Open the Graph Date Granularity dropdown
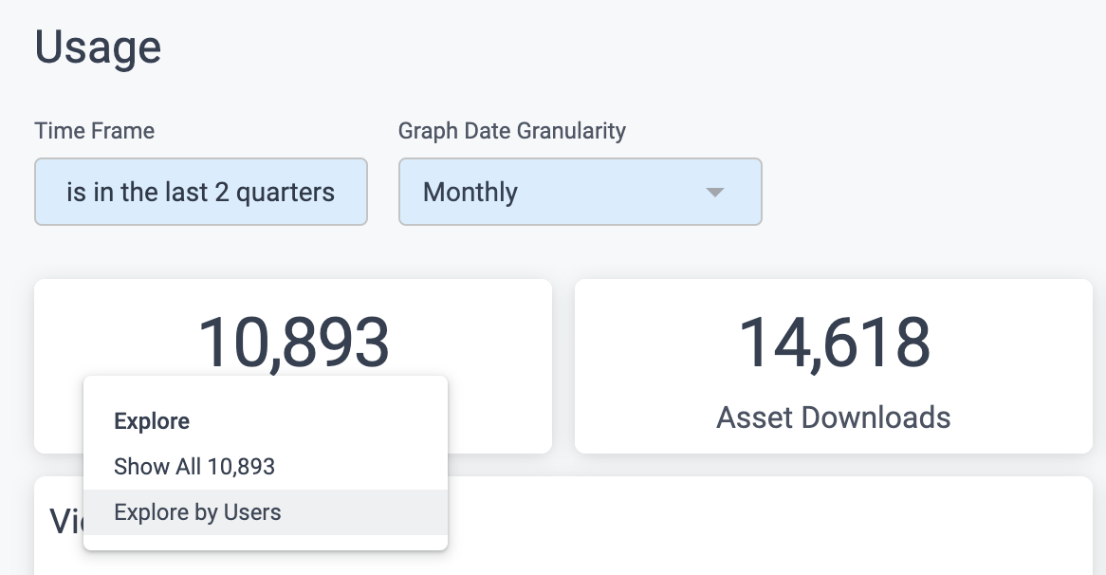 click(x=580, y=192)
